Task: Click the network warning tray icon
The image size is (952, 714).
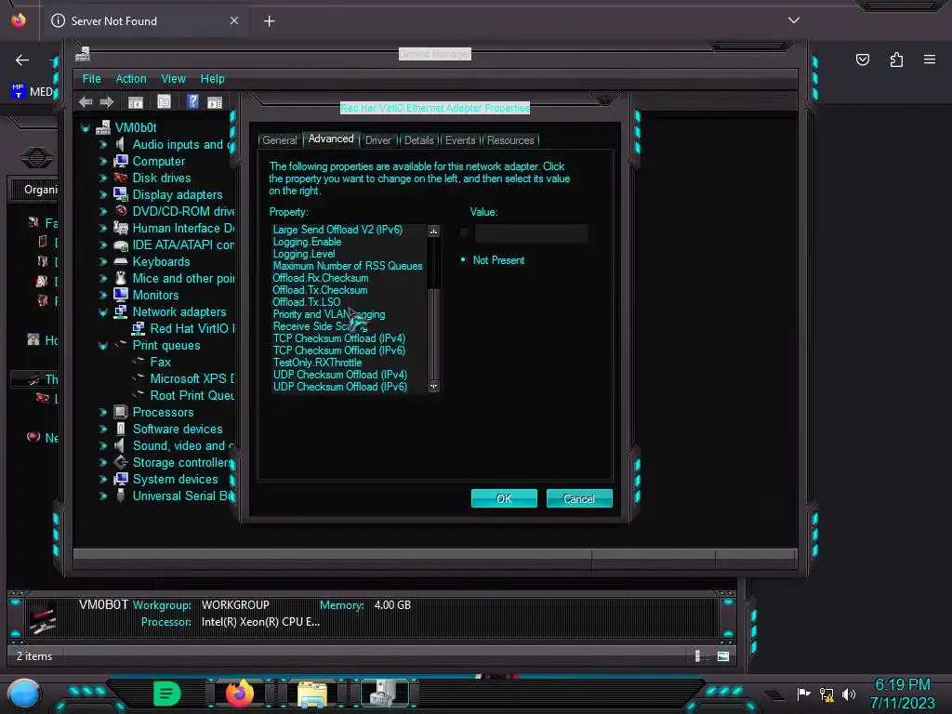Action: coord(826,694)
